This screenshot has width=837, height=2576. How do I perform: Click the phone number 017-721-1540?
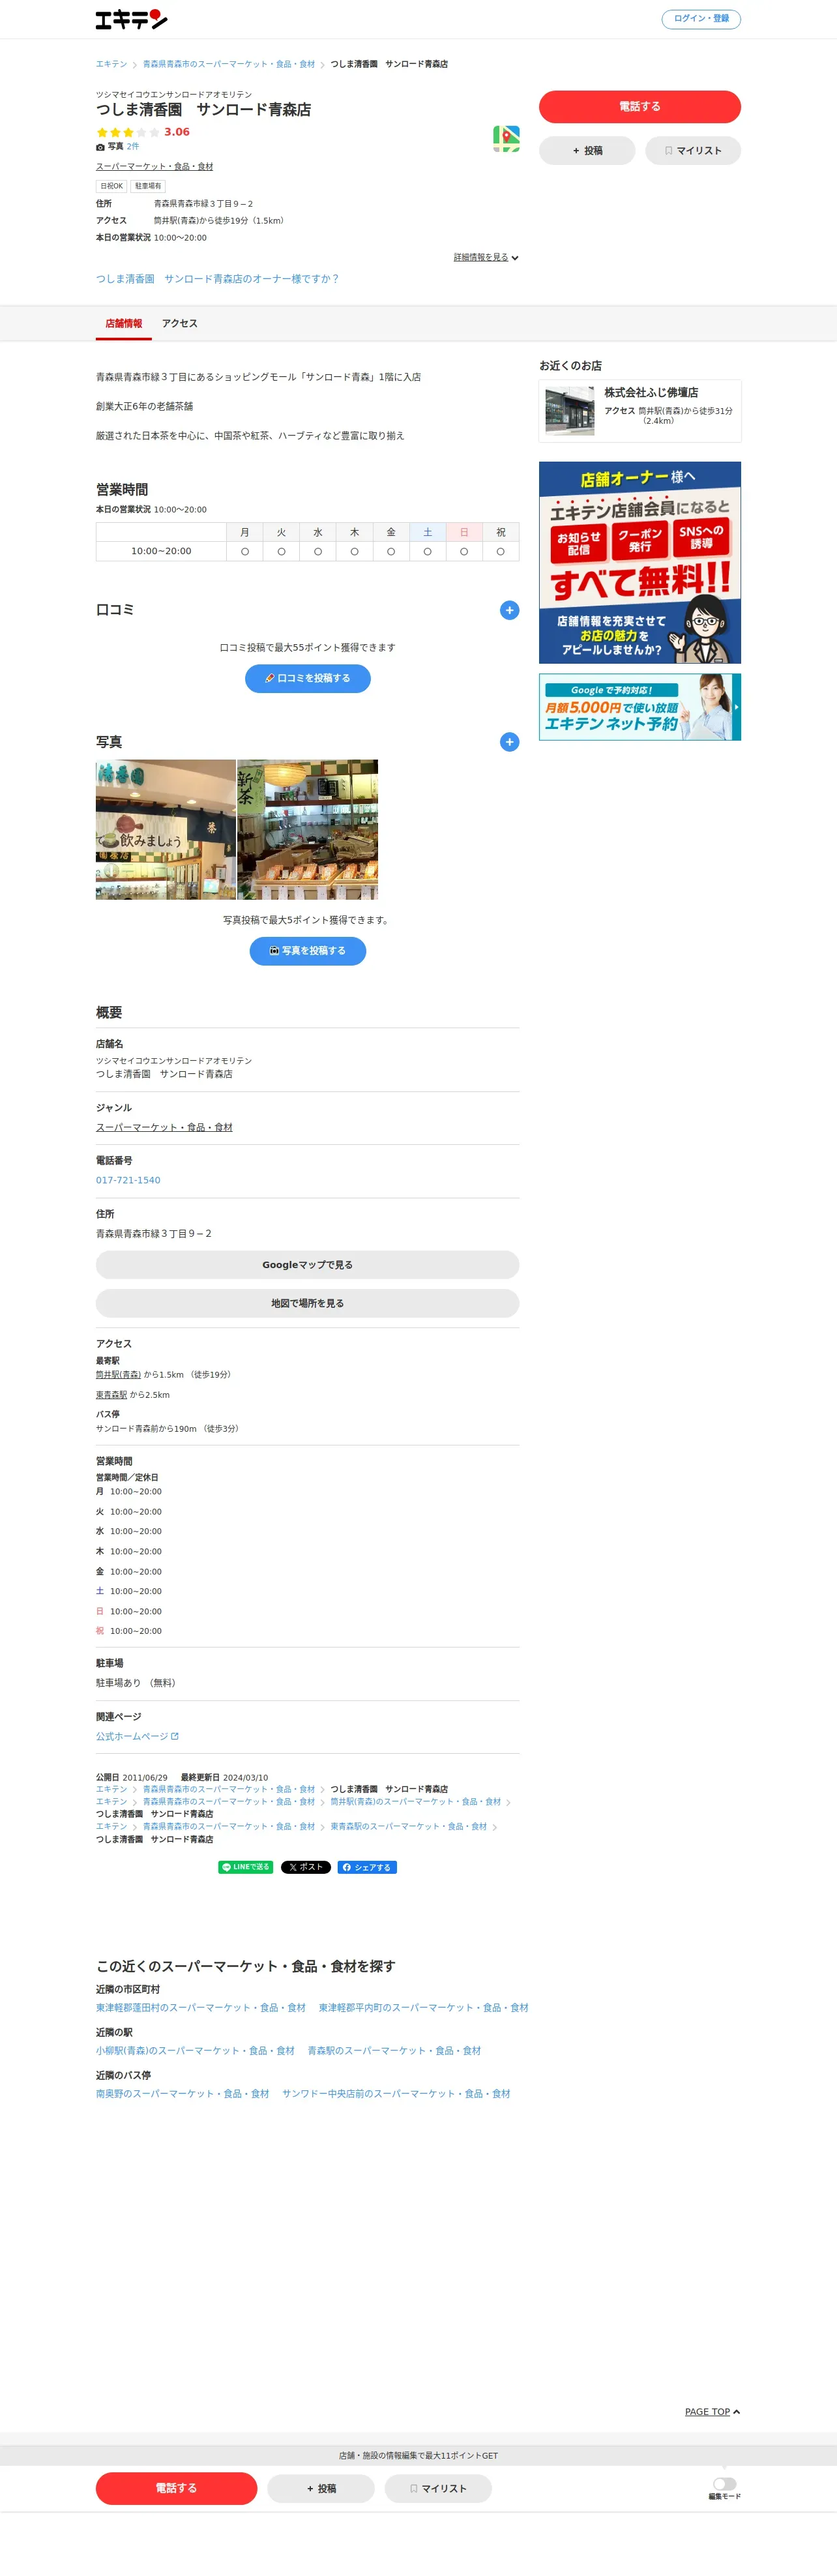tap(128, 1180)
